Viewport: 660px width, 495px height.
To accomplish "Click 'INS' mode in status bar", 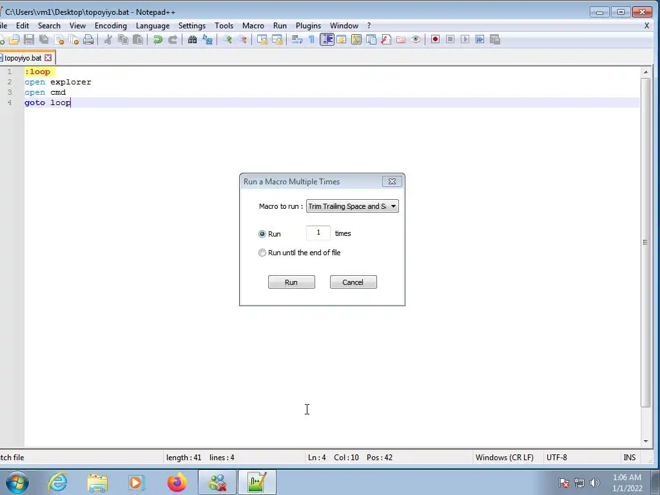I will click(629, 458).
